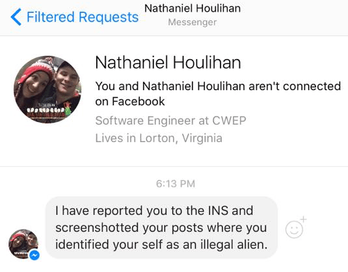
Task: Tap the small Messenger badge icon
Action: pyautogui.click(x=34, y=255)
